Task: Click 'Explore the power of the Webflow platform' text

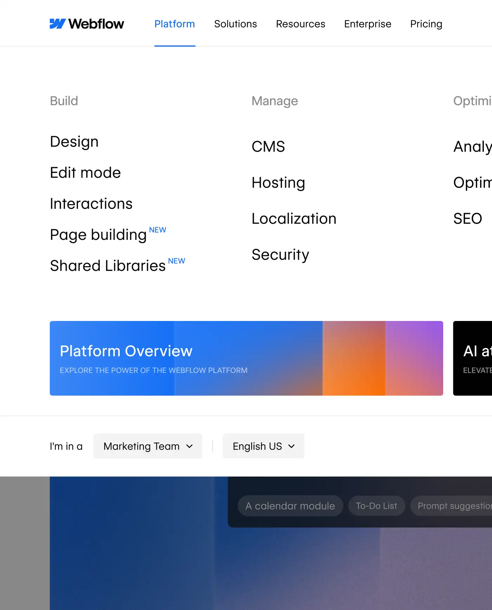Action: pyautogui.click(x=153, y=370)
